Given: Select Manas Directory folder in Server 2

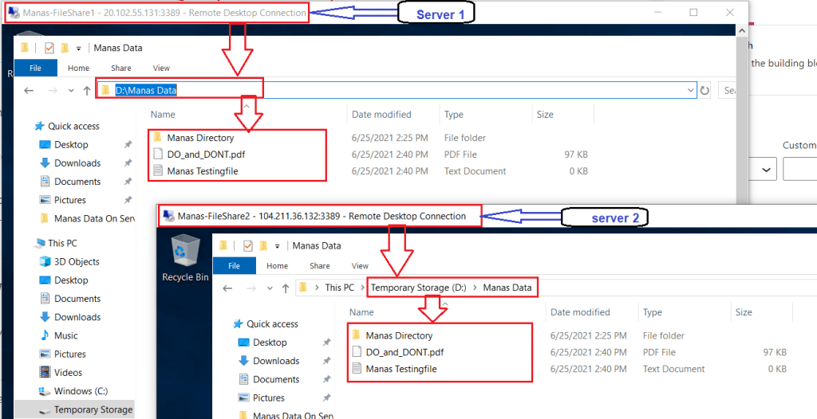Looking at the screenshot, I should [x=399, y=335].
